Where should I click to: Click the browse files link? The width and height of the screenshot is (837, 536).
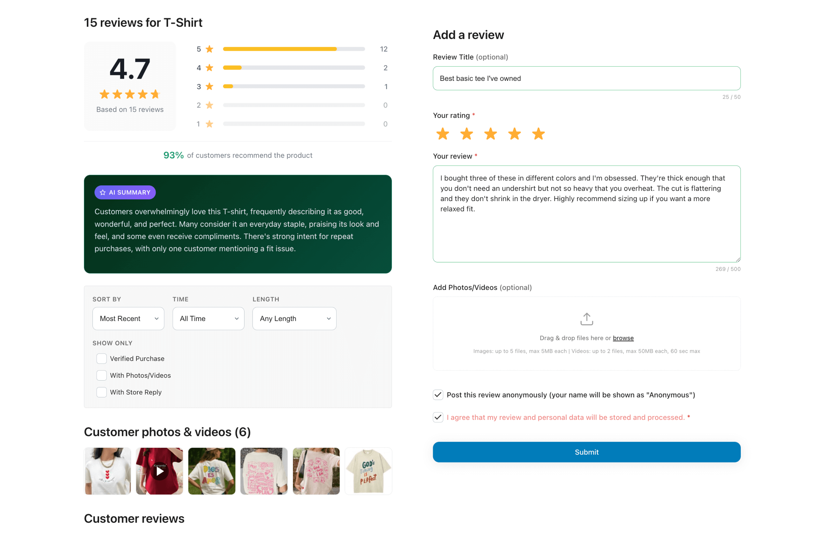pyautogui.click(x=623, y=338)
